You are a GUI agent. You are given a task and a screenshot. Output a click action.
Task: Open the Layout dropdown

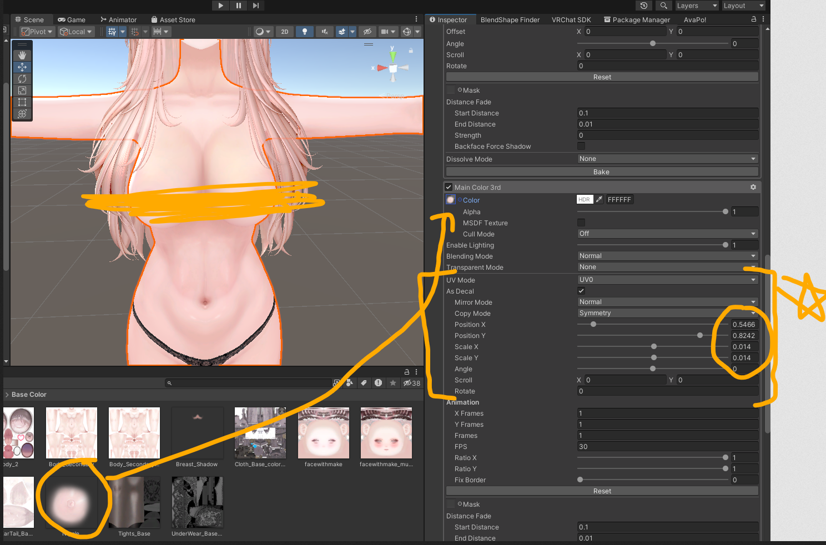coord(743,6)
